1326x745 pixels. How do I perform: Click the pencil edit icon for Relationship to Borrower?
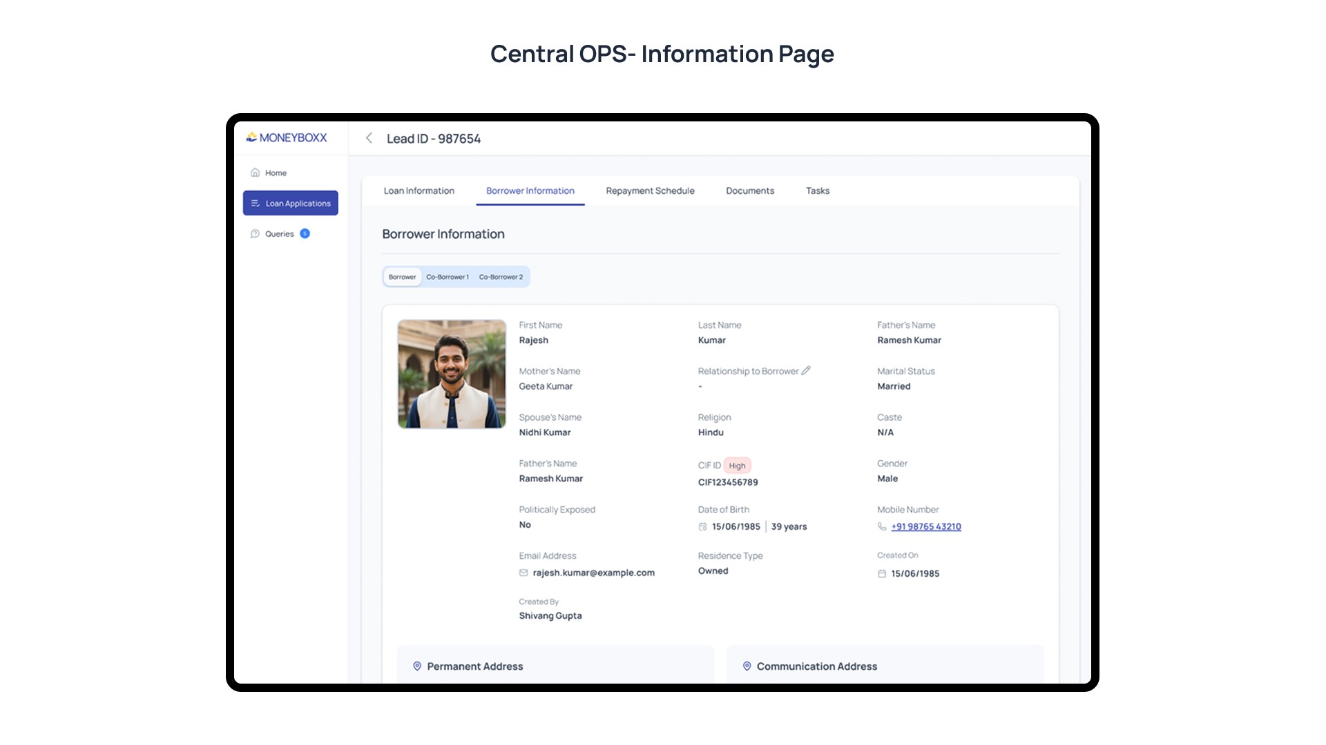pyautogui.click(x=806, y=370)
